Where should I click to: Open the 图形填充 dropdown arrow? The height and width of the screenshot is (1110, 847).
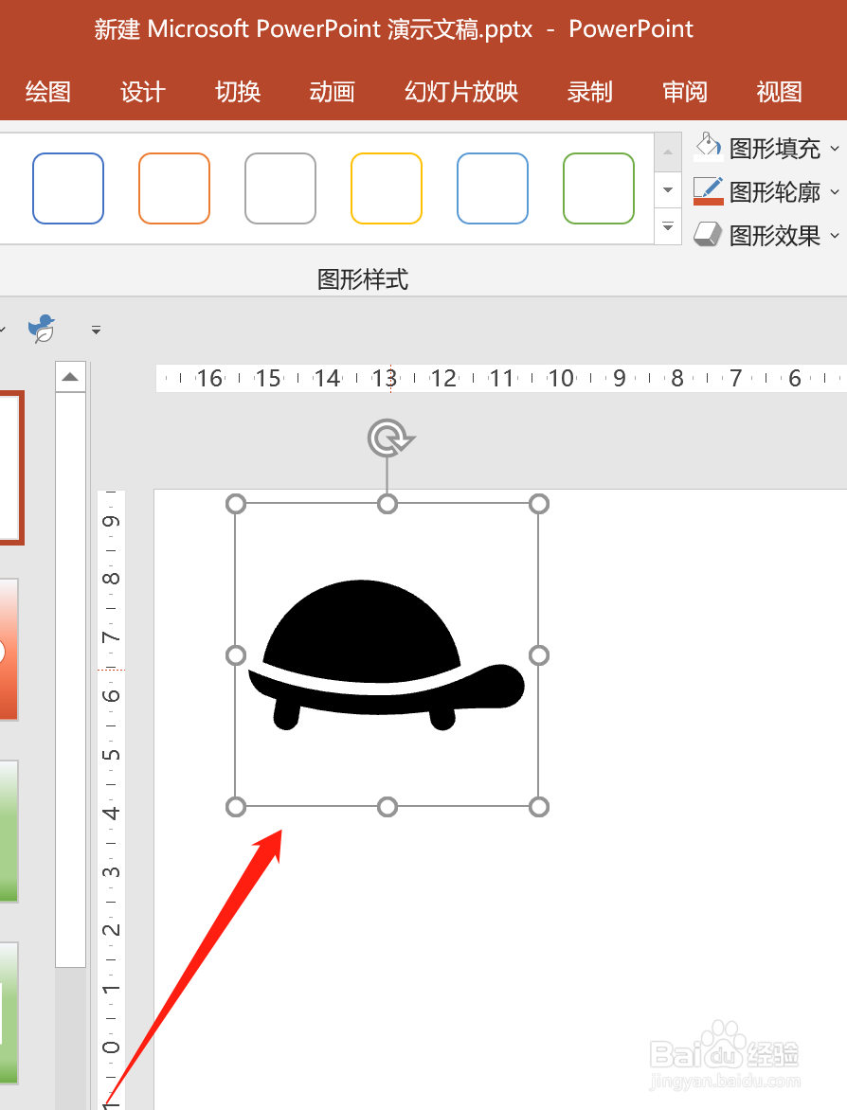(x=835, y=149)
